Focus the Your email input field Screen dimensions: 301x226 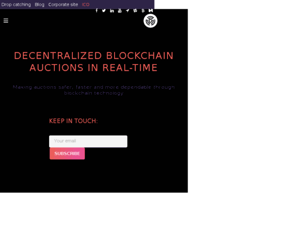tap(88, 142)
